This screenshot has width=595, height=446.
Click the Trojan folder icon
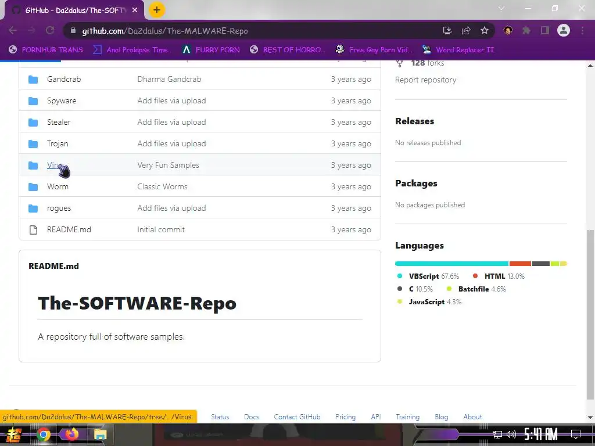(x=33, y=144)
